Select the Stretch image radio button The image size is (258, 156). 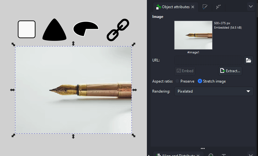[200, 81]
